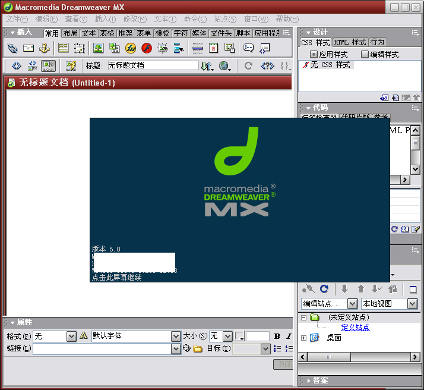Click the Insert Hyperlink icon in the toolbar
This screenshot has height=390, width=424.
pos(12,48)
